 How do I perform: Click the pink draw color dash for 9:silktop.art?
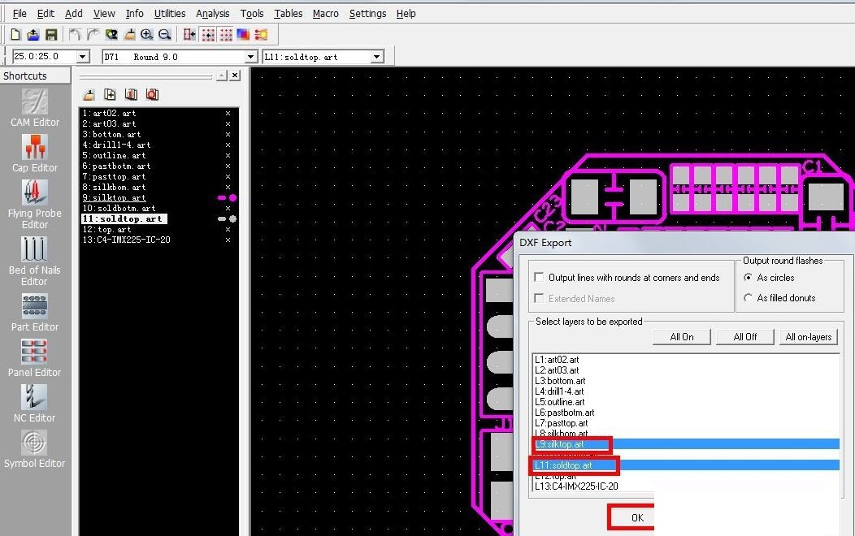(x=222, y=198)
